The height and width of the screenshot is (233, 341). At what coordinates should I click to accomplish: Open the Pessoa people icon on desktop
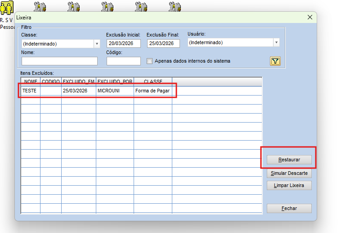(x=6, y=9)
